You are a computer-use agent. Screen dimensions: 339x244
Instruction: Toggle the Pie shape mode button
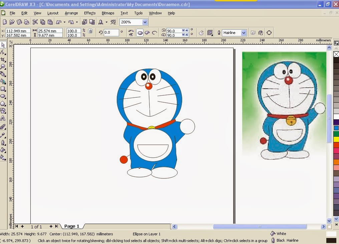(147, 33)
